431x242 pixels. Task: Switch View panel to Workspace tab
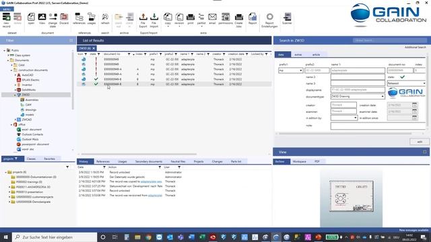(x=299, y=161)
